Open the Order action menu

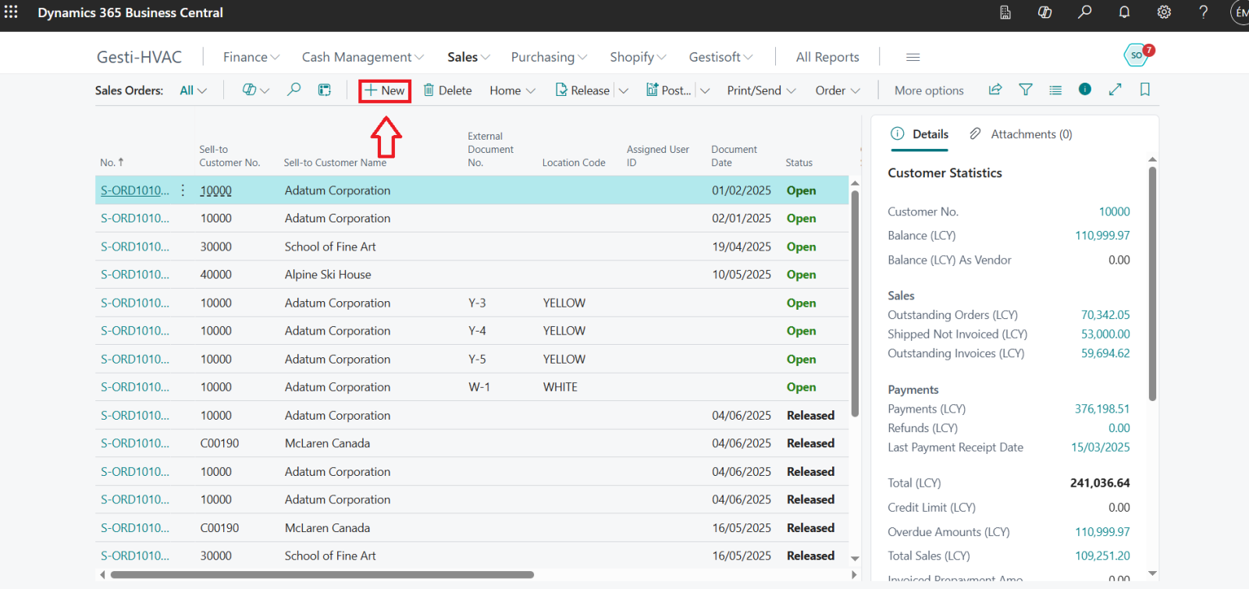[x=838, y=90]
